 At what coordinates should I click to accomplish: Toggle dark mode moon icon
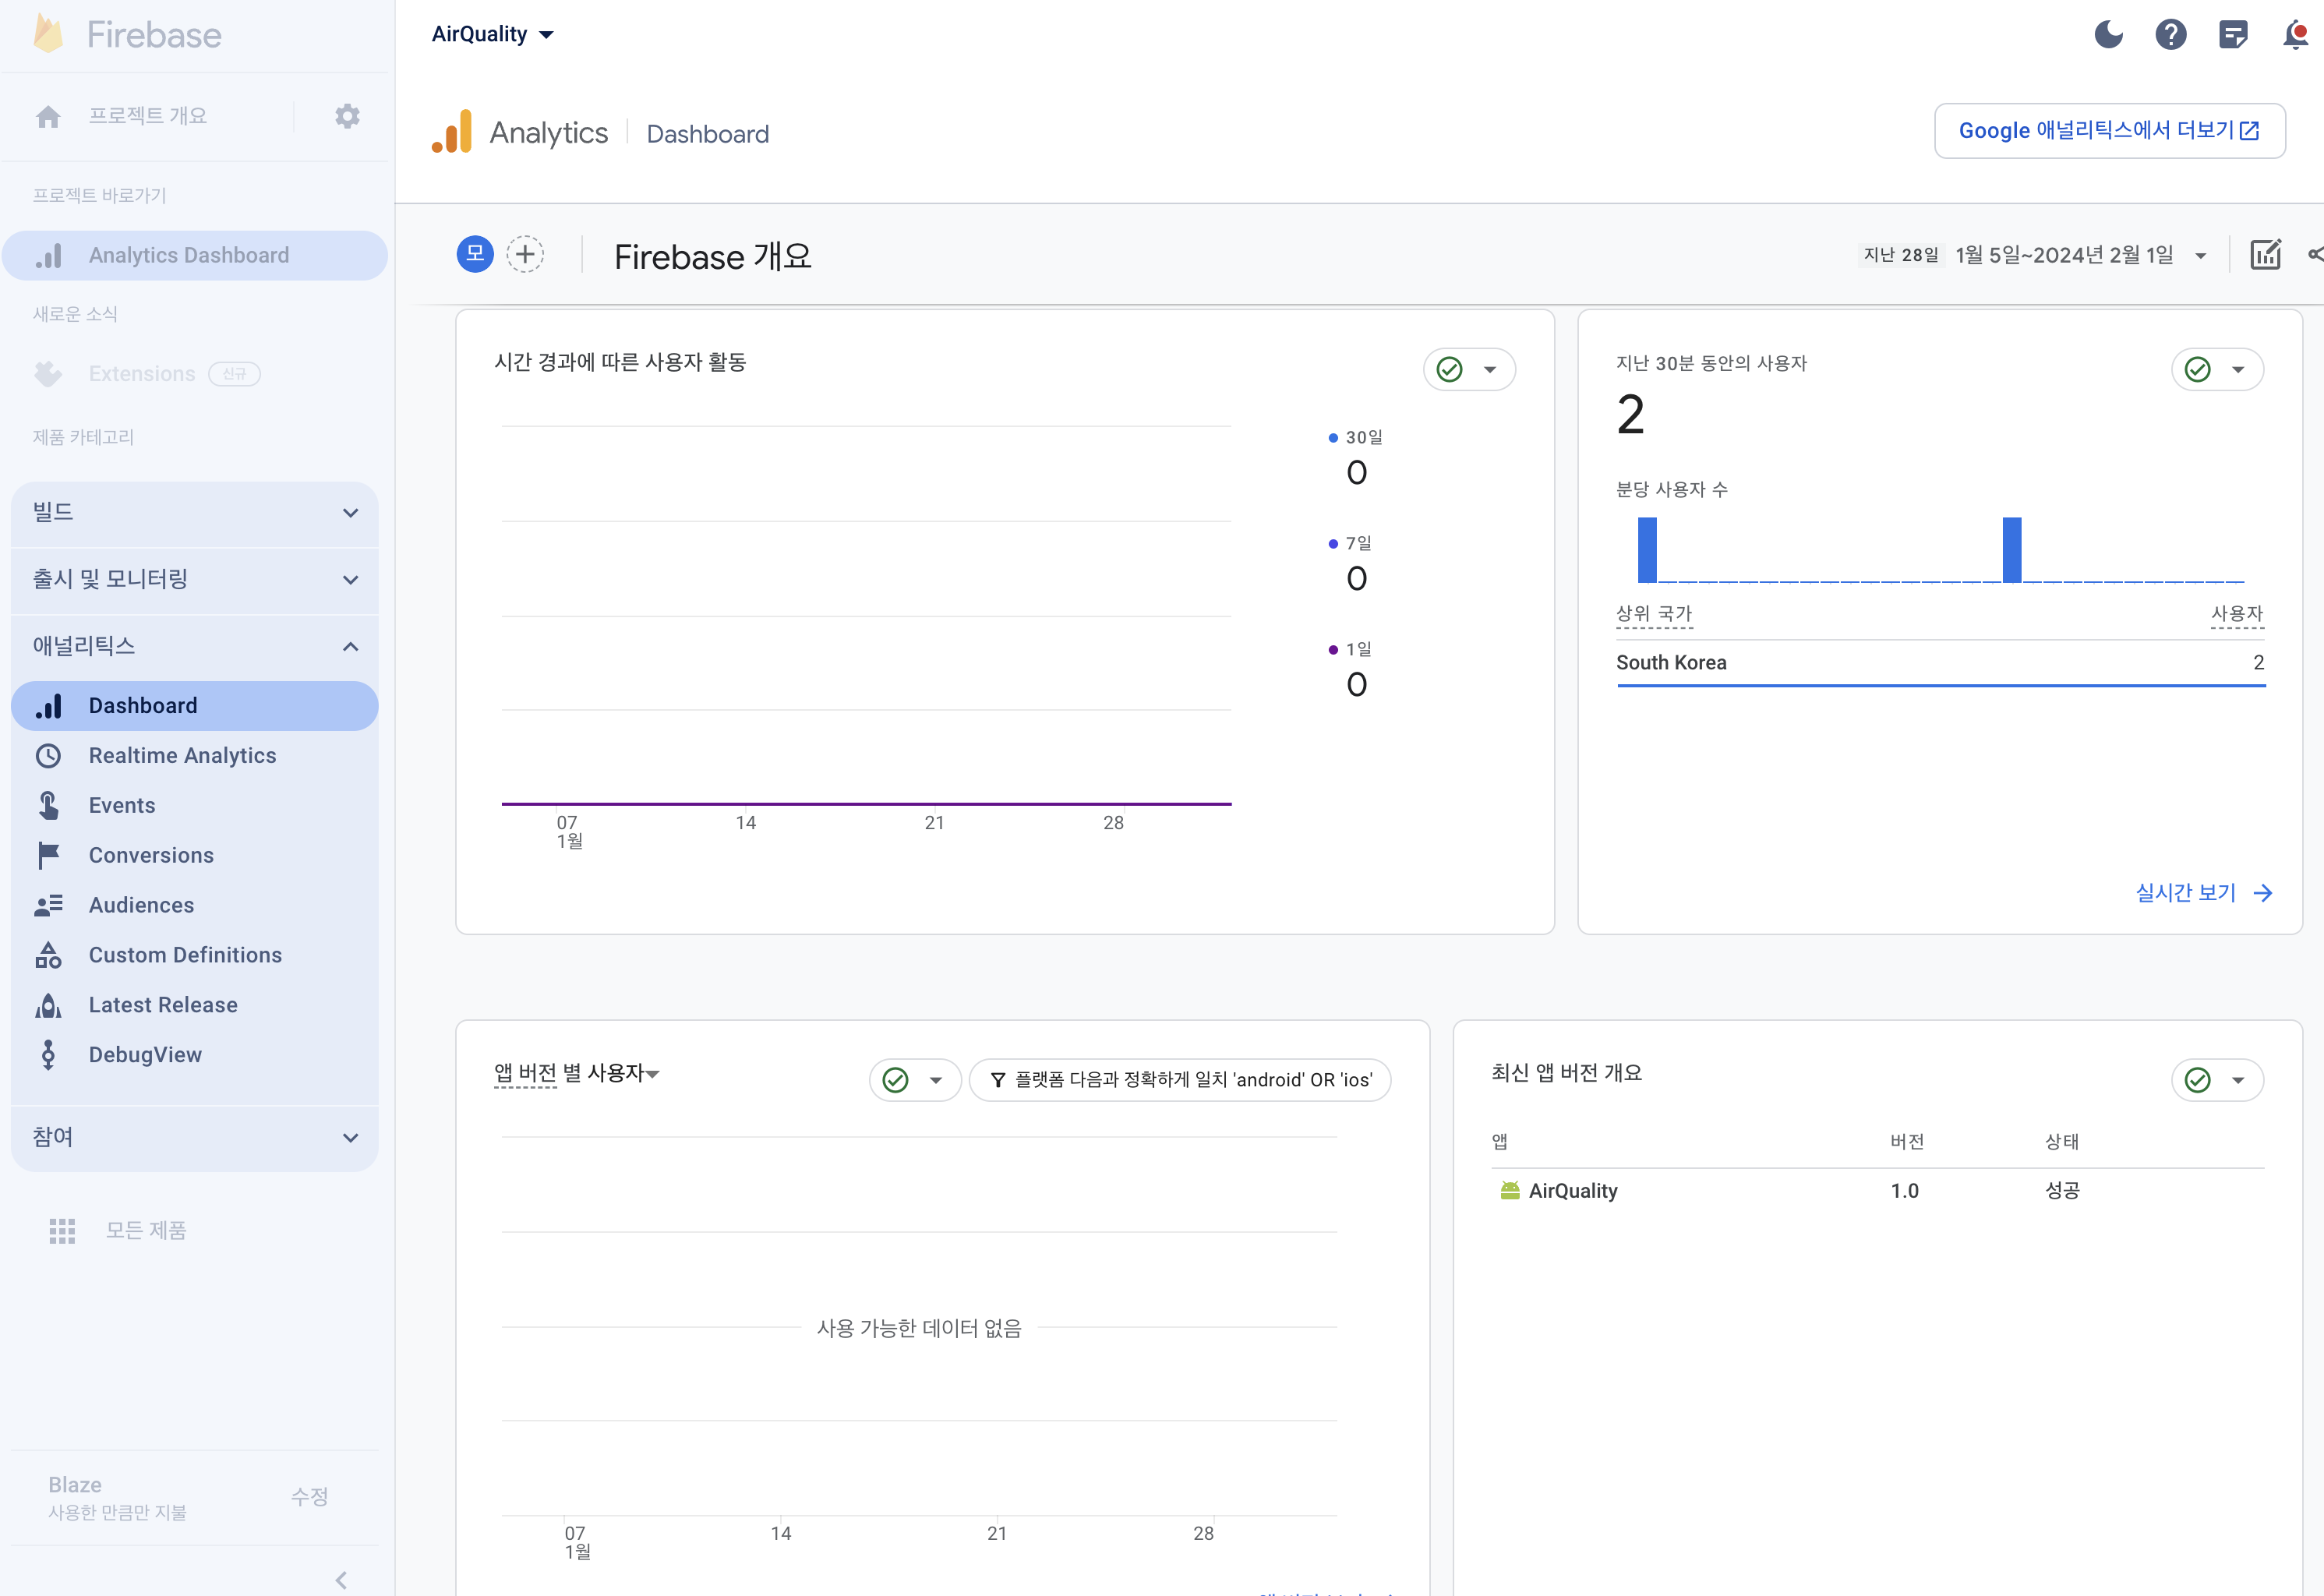point(2108,35)
